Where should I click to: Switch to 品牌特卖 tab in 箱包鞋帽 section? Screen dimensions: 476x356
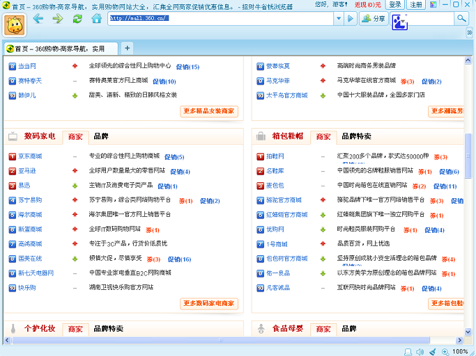click(356, 136)
